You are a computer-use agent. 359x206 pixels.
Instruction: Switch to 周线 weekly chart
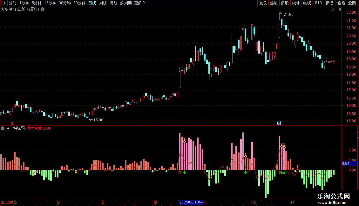pyautogui.click(x=103, y=3)
